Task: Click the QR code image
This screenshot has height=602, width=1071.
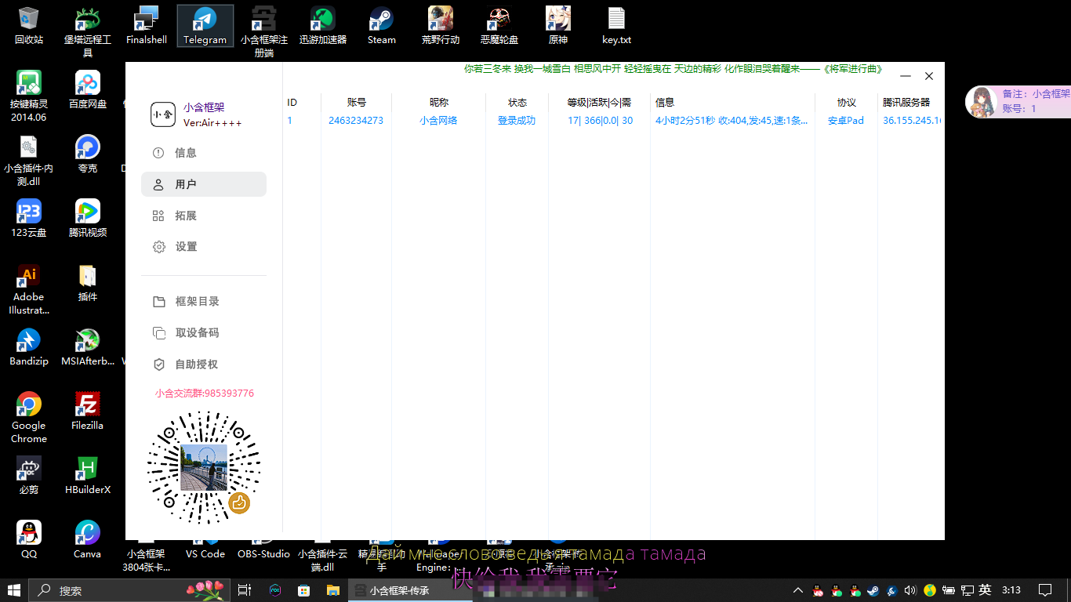Action: (x=204, y=467)
